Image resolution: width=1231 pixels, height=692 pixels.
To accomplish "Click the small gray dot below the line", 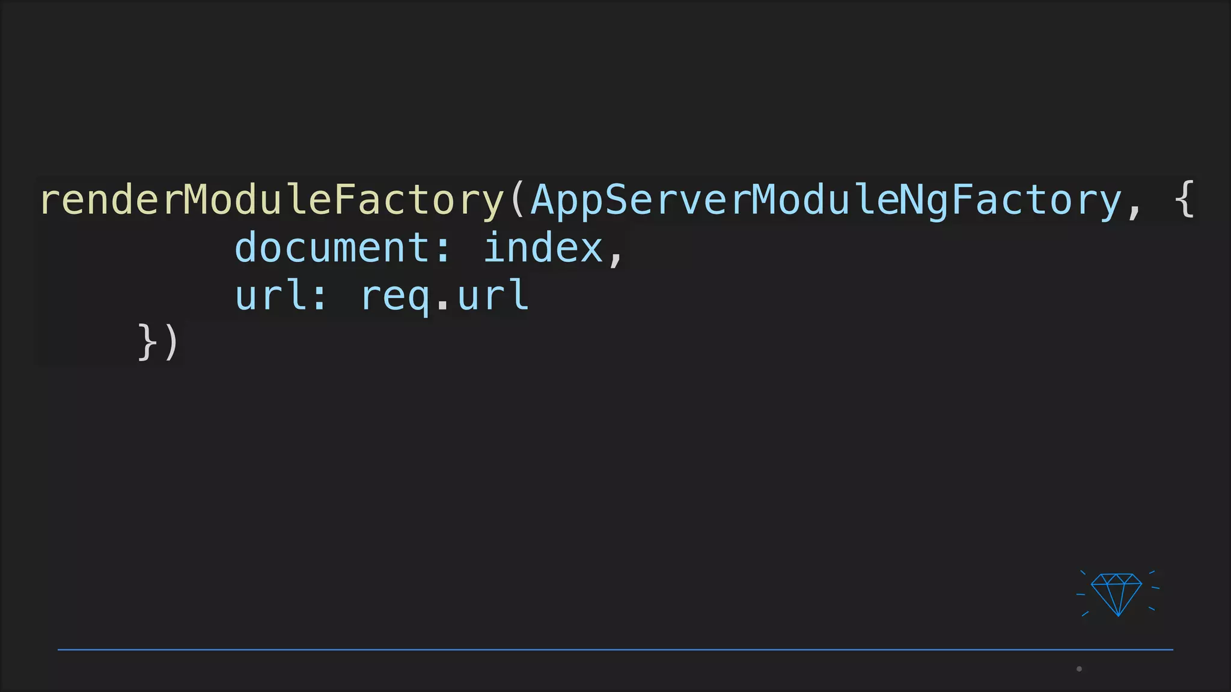I will (x=1079, y=669).
